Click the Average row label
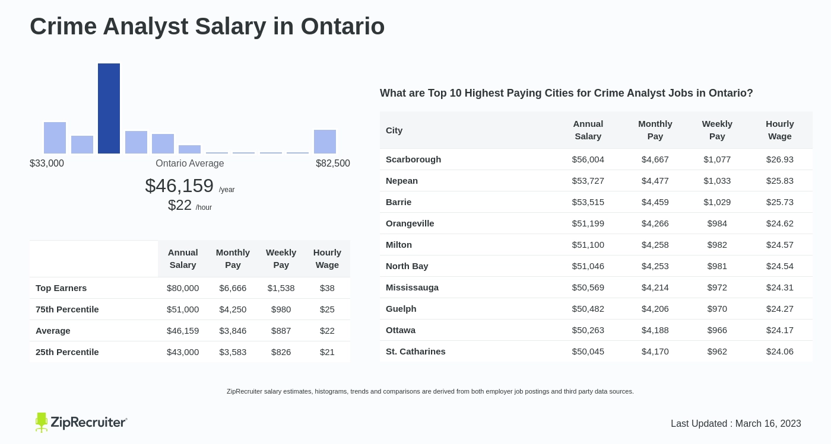Image resolution: width=831 pixels, height=444 pixels. coord(53,330)
